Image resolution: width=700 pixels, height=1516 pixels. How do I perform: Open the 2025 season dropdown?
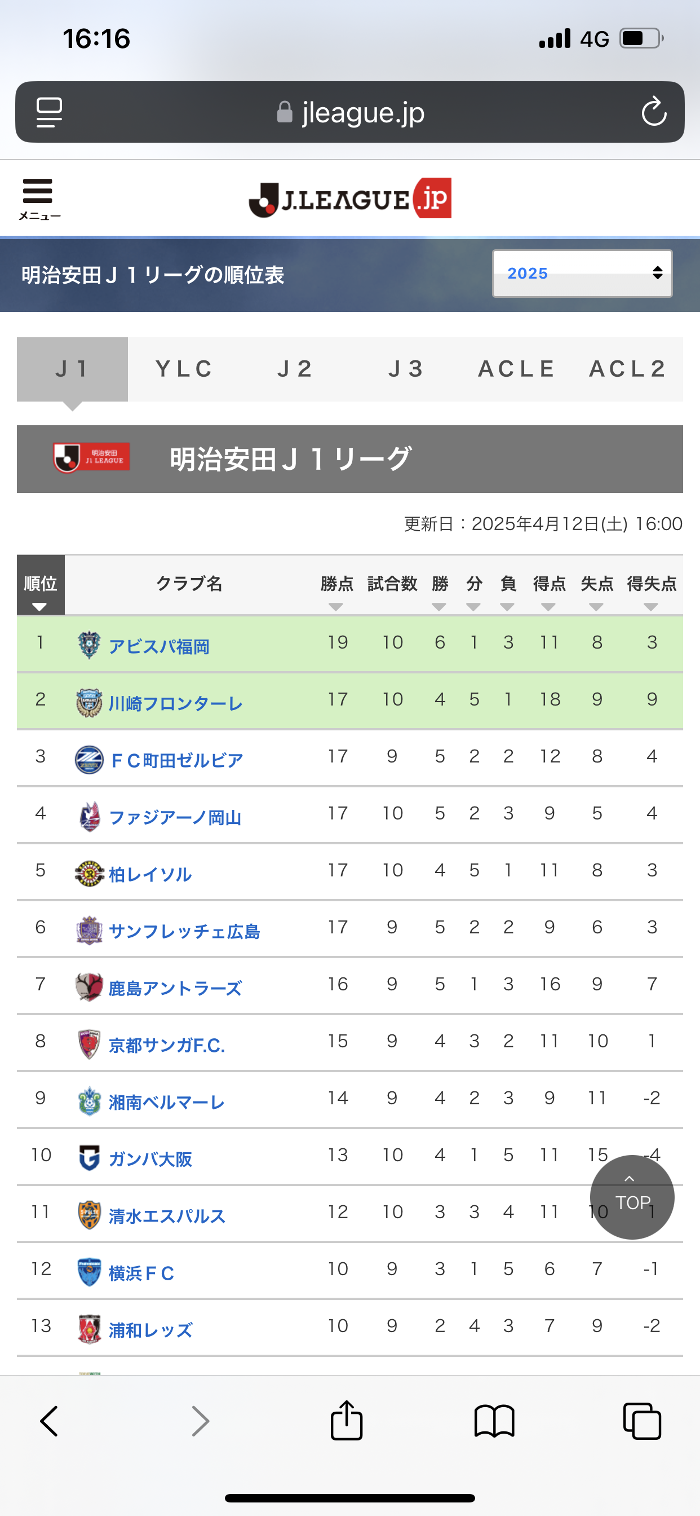[x=582, y=273]
